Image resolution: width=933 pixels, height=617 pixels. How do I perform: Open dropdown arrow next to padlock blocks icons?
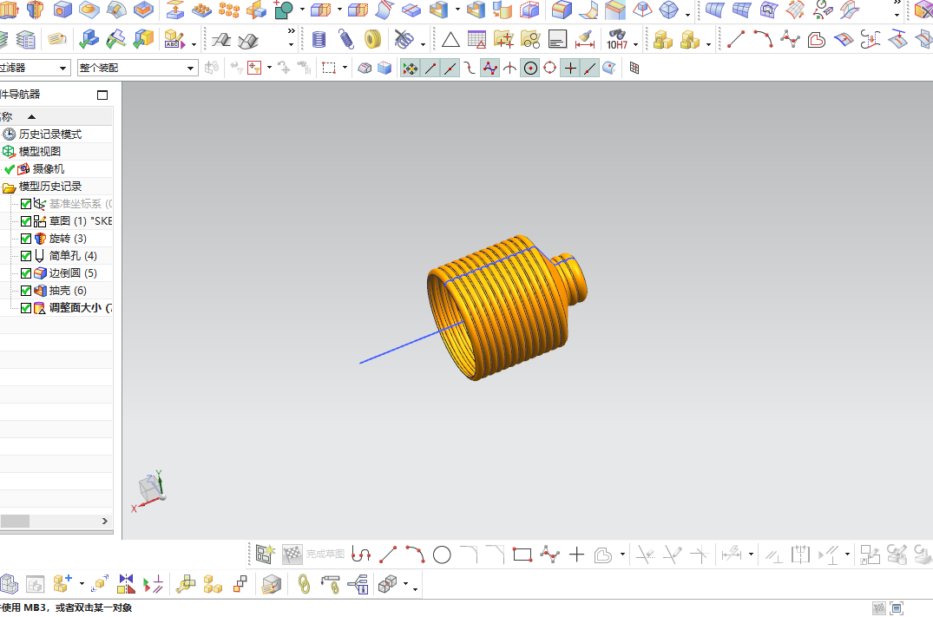tap(708, 44)
